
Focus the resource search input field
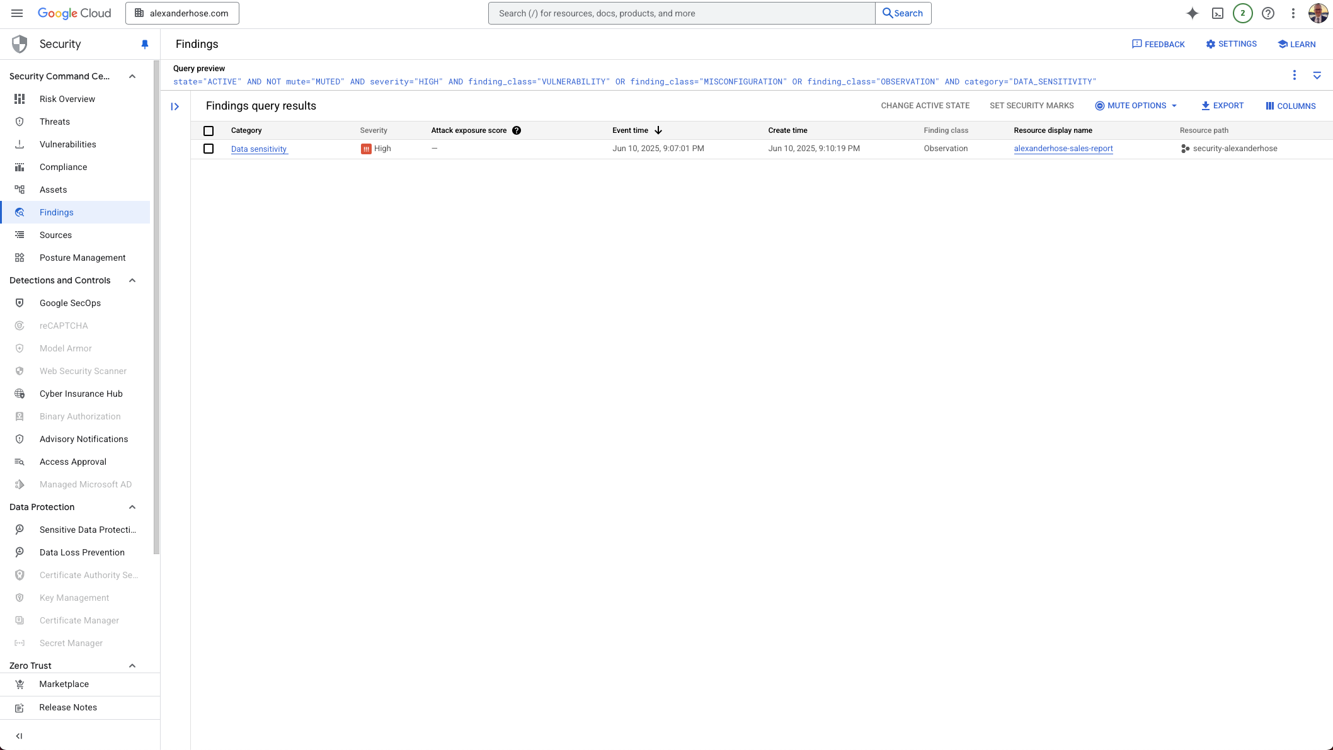coord(682,13)
